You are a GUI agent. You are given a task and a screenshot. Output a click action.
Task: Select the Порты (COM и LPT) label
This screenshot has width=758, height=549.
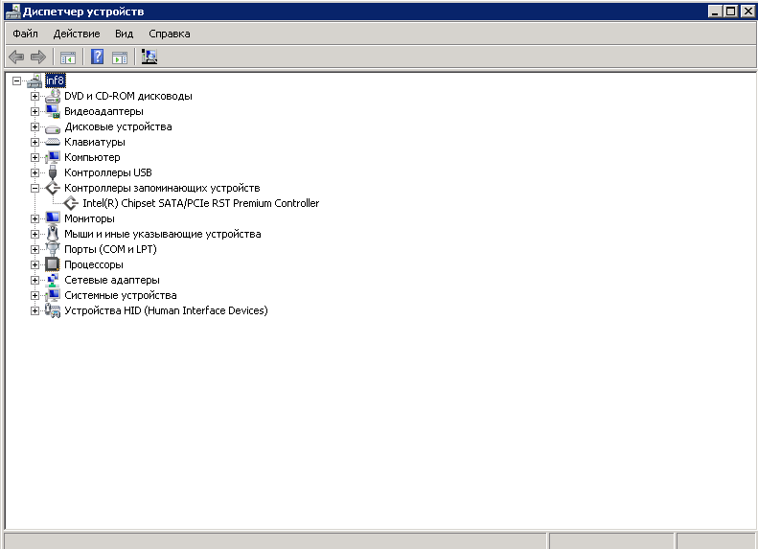(110, 249)
